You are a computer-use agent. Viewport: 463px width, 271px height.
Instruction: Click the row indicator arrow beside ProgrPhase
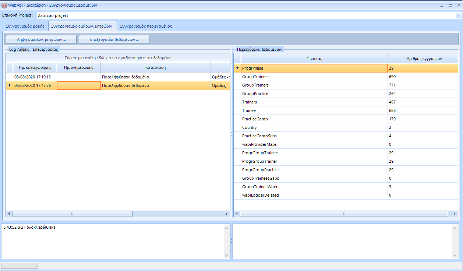(x=237, y=68)
